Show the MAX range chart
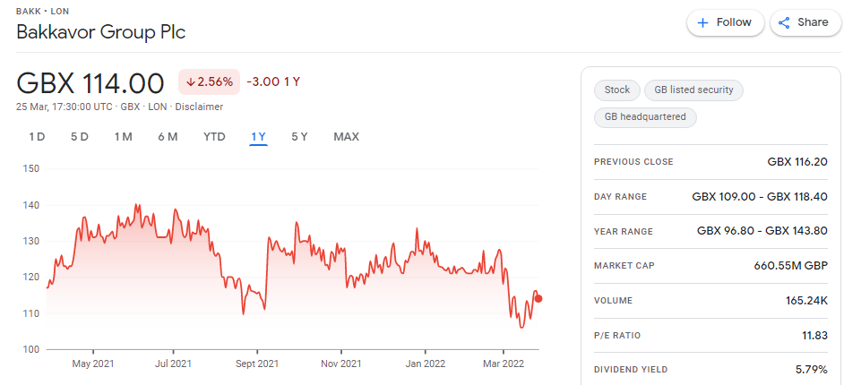The height and width of the screenshot is (385, 861). pos(346,137)
